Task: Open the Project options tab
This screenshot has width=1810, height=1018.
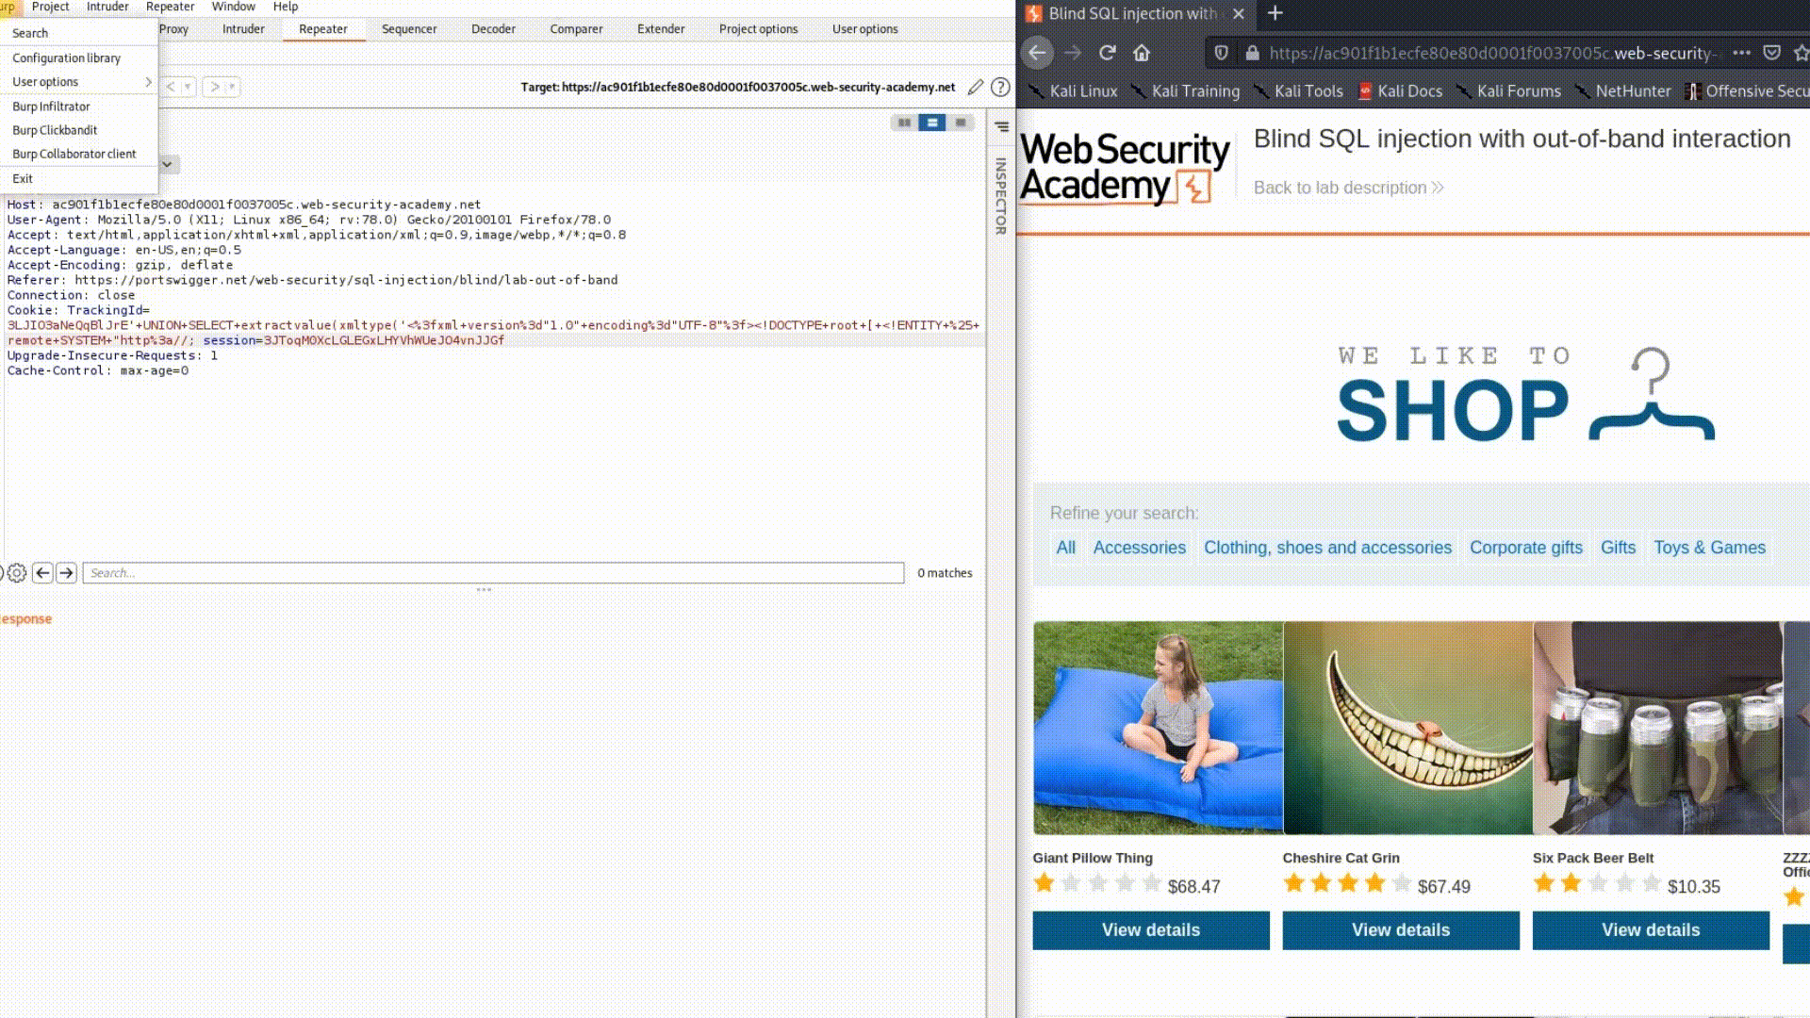Action: [758, 29]
